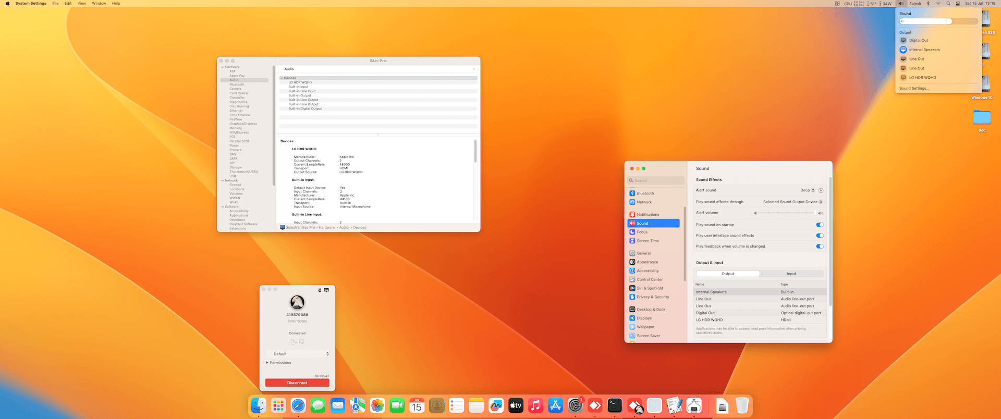Open the View menu

pyautogui.click(x=82, y=3)
